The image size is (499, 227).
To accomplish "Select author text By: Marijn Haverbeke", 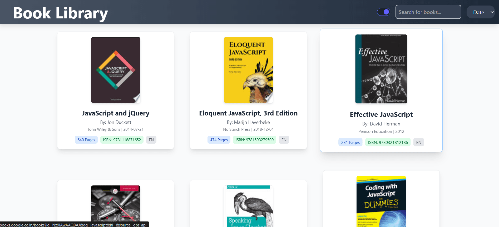I will point(248,122).
